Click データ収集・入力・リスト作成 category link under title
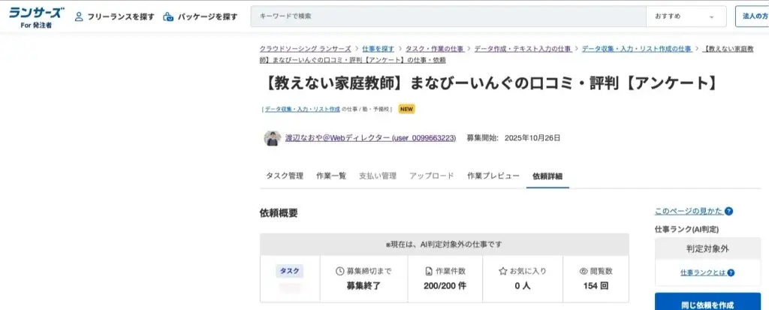This screenshot has width=769, height=310. [302, 110]
